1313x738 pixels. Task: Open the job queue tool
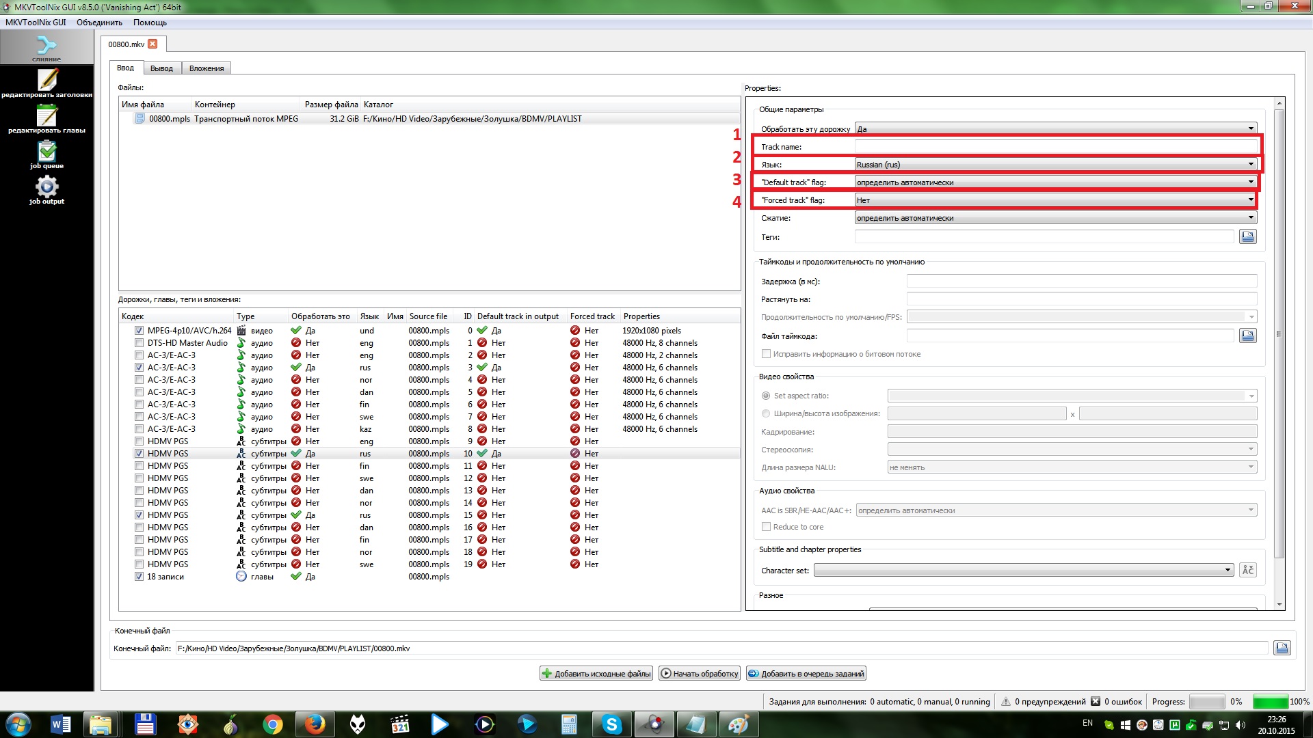[47, 153]
